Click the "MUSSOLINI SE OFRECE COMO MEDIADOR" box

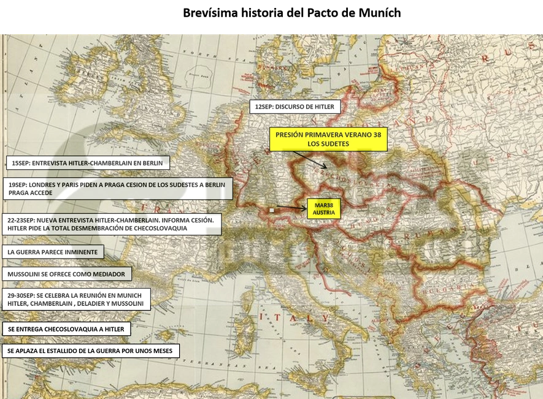(x=67, y=274)
